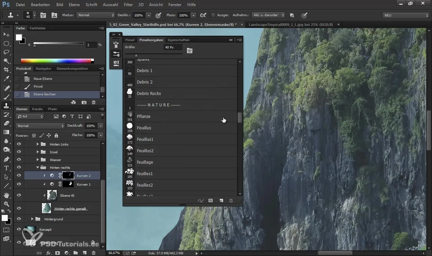Select the Eyedropper tool

6,78
